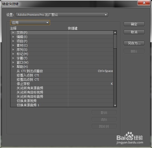Select the 停止穿梭 row
The image size is (152, 148).
[x=62, y=84]
